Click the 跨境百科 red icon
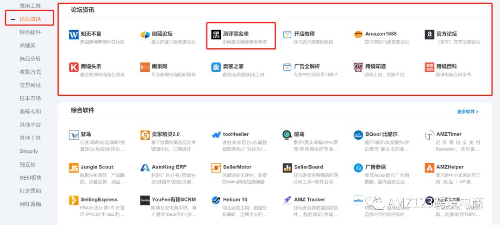The image size is (500, 225). coord(430,67)
